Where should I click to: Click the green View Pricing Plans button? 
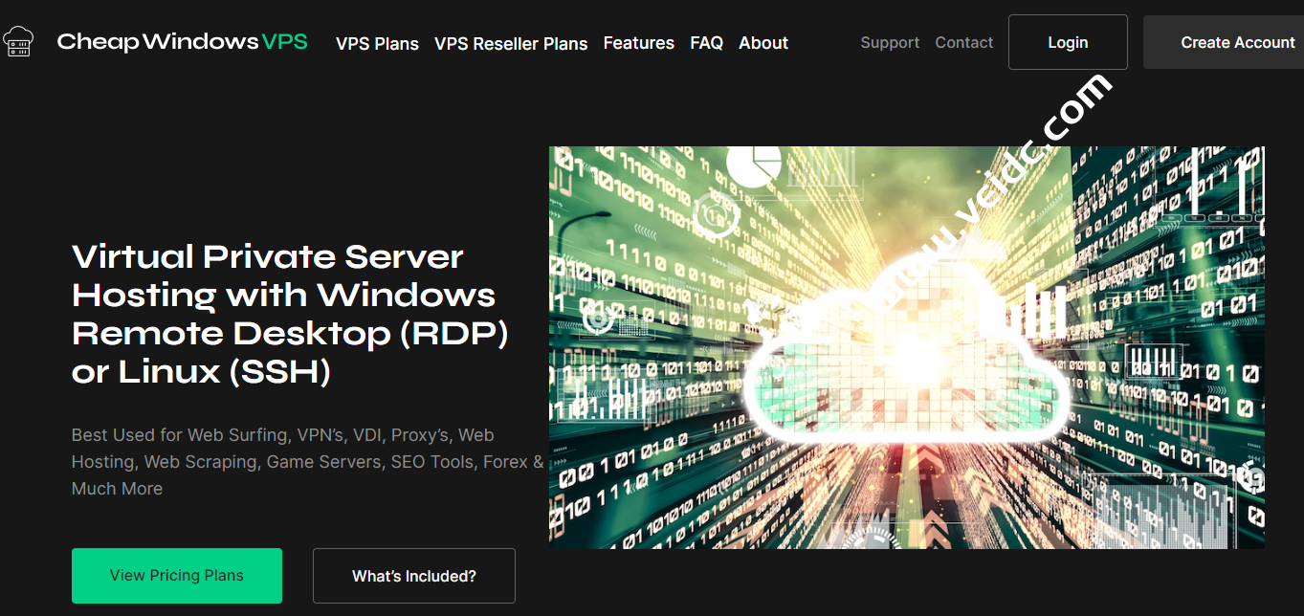point(177,576)
